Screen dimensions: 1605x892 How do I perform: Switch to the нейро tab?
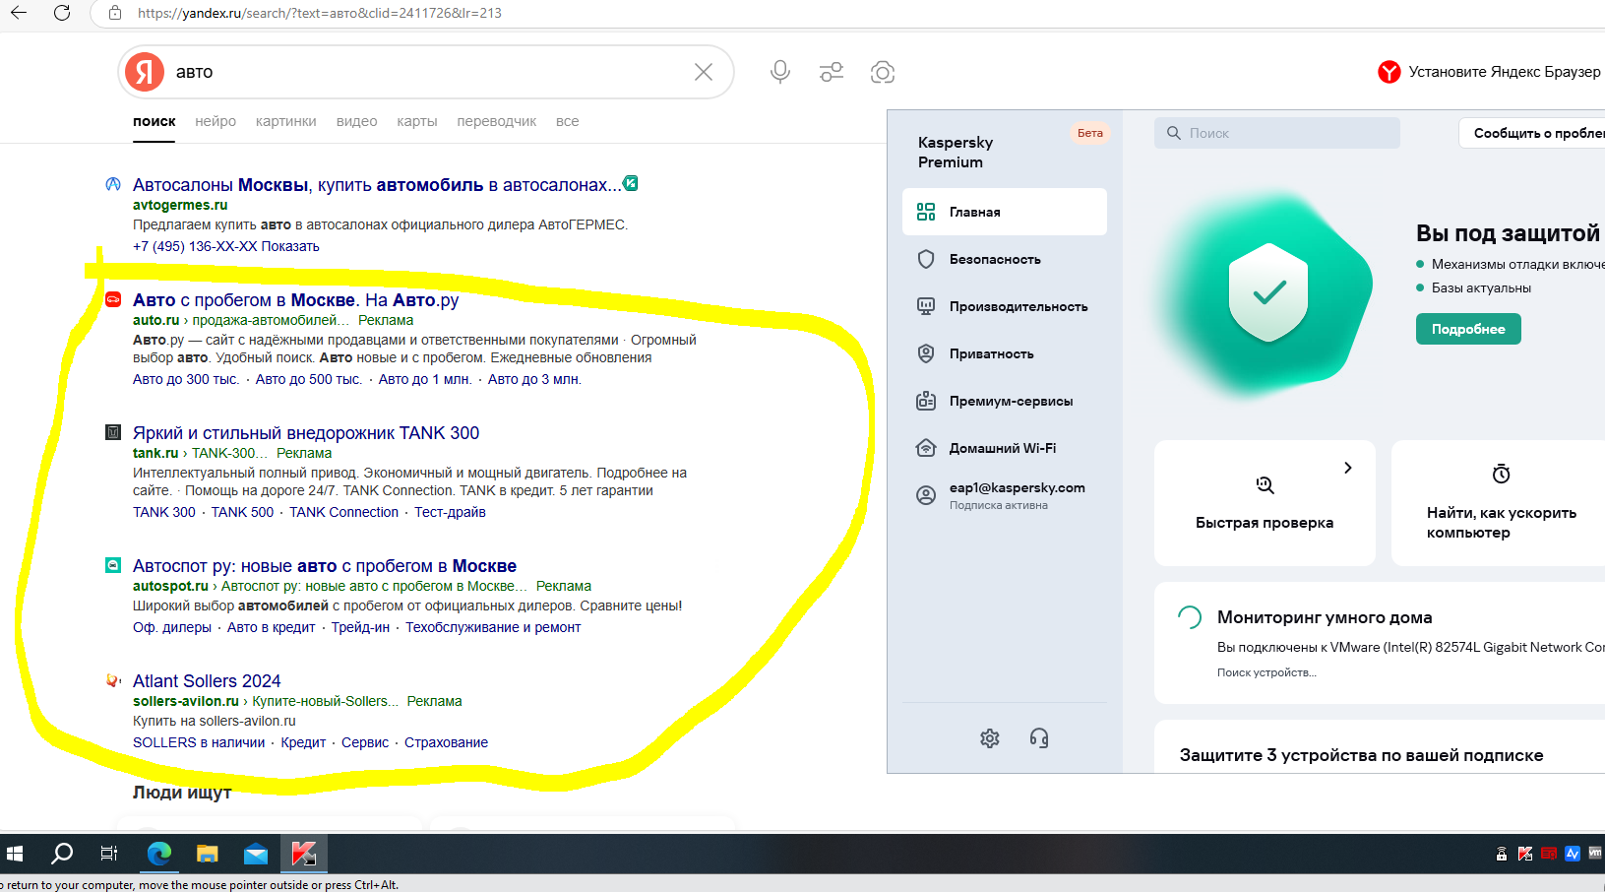click(216, 121)
